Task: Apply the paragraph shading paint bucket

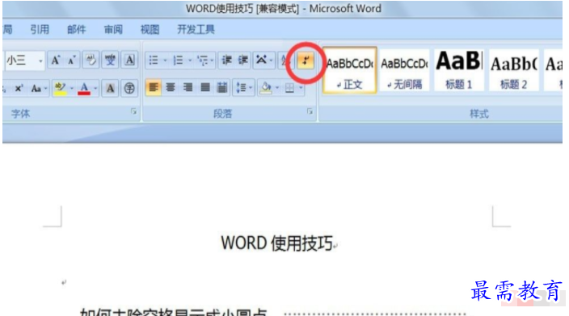Action: tap(266, 88)
